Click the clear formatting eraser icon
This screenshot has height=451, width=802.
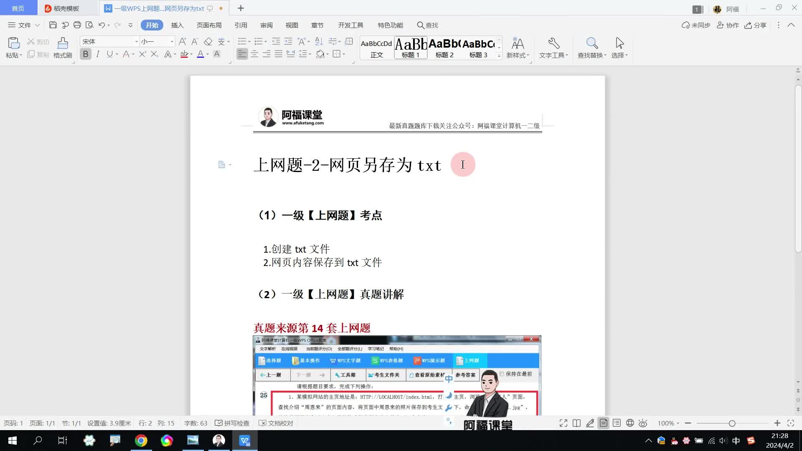coord(208,41)
